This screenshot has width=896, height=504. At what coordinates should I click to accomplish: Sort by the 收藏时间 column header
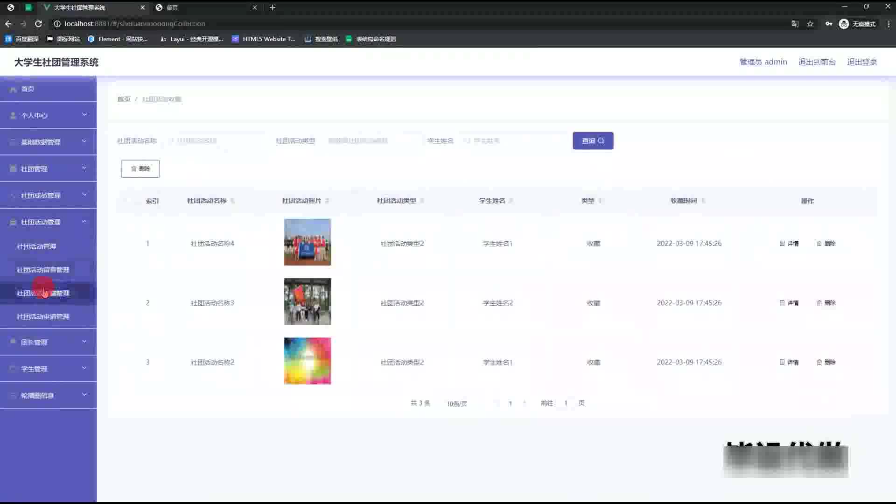(x=687, y=201)
